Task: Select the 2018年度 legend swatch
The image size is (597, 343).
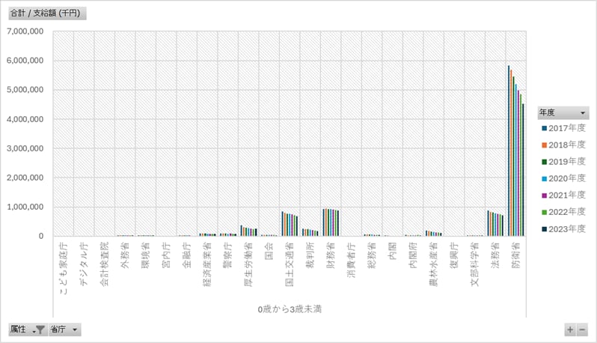Action: point(545,145)
